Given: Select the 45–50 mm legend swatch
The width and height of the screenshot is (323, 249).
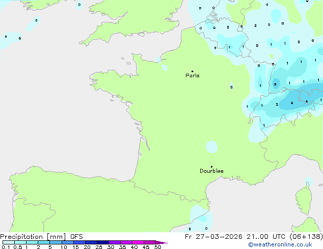Looking at the screenshot, I should 150,242.
